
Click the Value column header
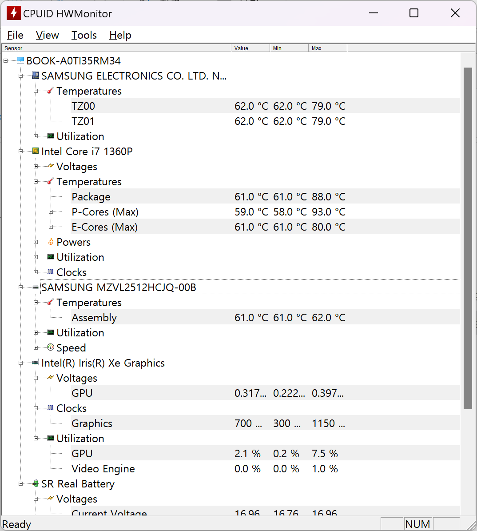click(x=250, y=48)
